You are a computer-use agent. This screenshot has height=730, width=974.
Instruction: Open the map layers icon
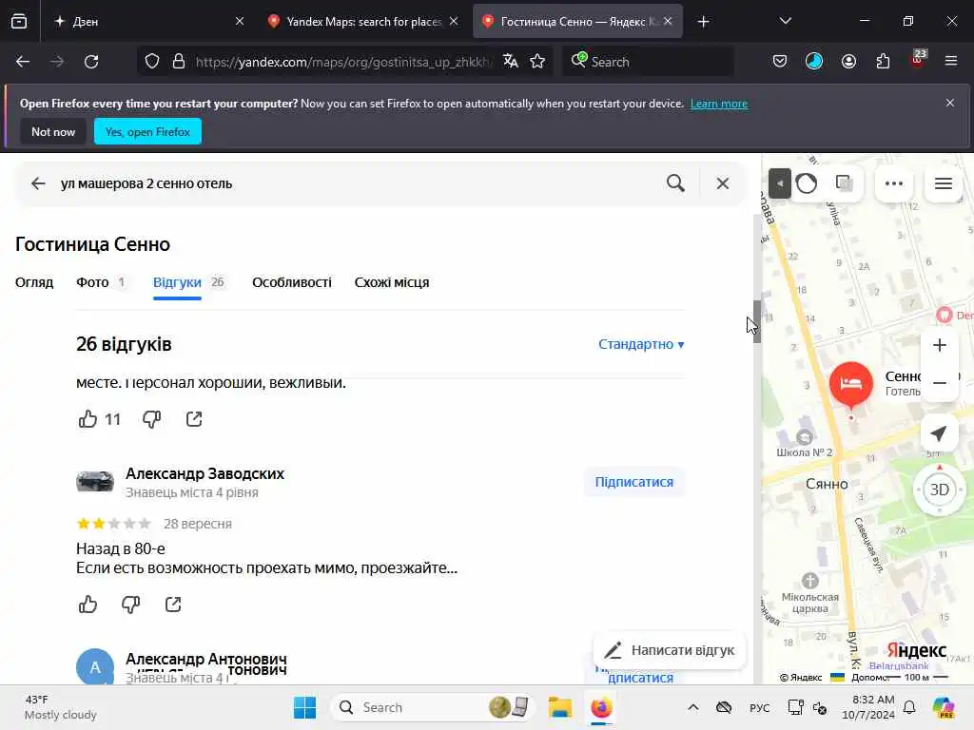pyautogui.click(x=845, y=183)
